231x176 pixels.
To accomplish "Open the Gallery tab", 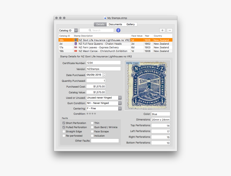I will (131, 24).
